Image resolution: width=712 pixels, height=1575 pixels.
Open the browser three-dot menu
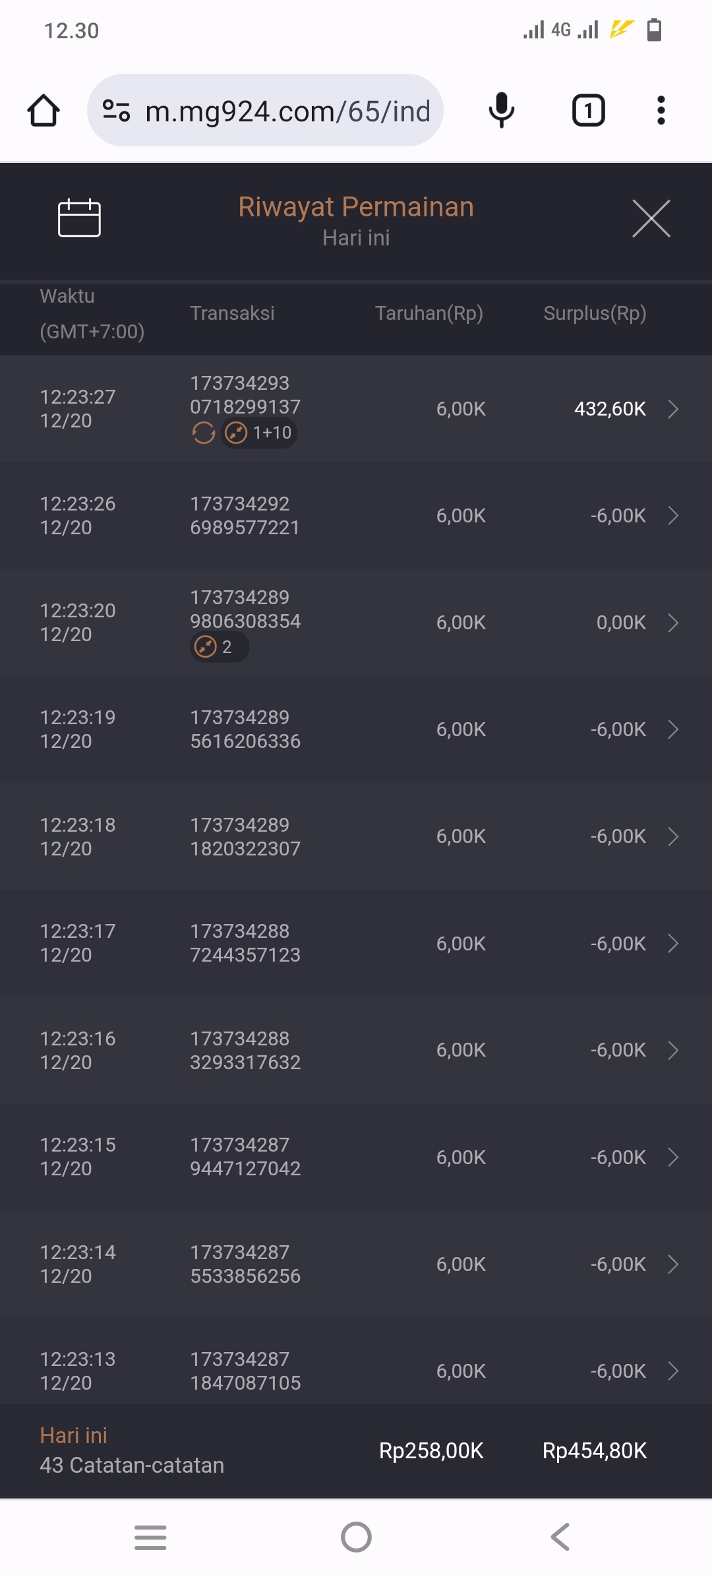661,110
